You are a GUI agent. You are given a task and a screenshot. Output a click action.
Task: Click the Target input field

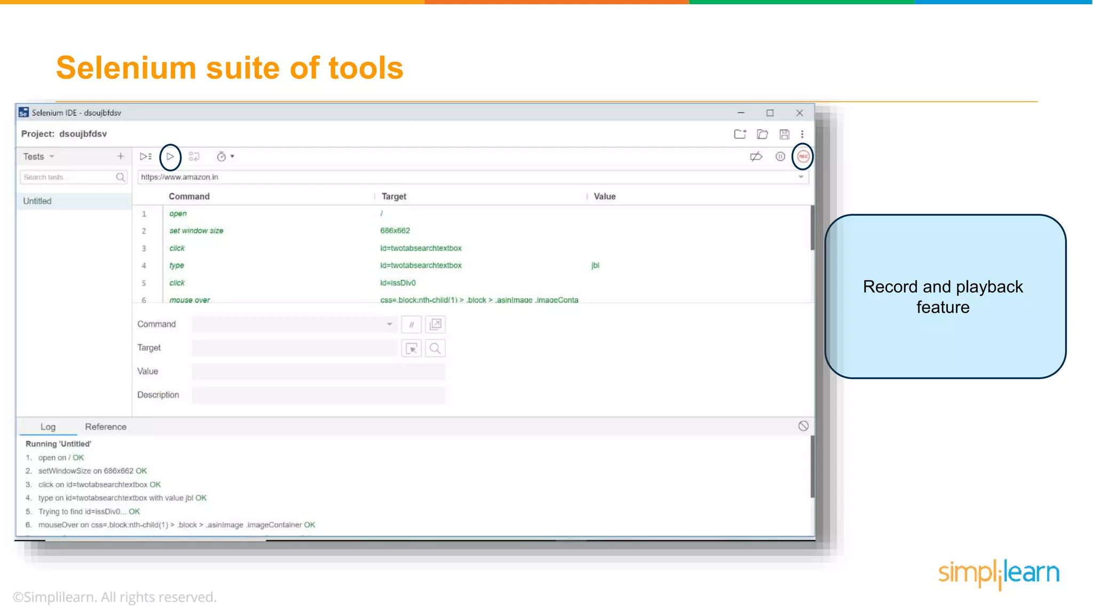pos(295,348)
